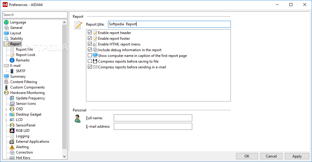Click the Report title text field
The width and height of the screenshot is (312, 162).
169,24
